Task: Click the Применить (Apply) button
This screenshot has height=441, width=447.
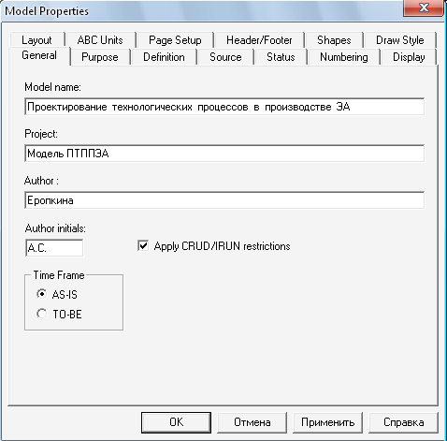Action: pyautogui.click(x=327, y=422)
